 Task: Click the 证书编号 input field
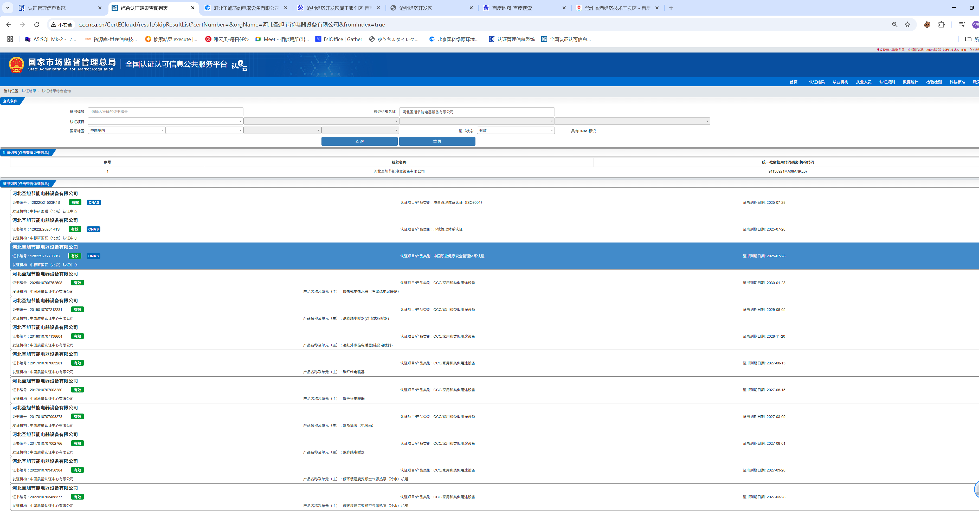165,112
